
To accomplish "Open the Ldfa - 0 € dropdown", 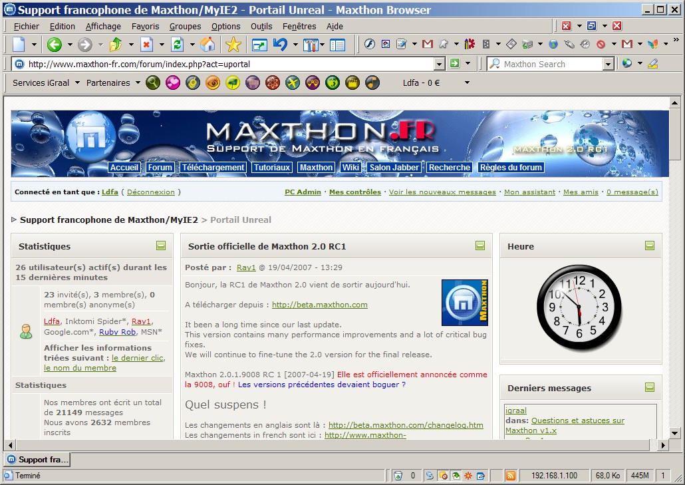I will tap(467, 82).
